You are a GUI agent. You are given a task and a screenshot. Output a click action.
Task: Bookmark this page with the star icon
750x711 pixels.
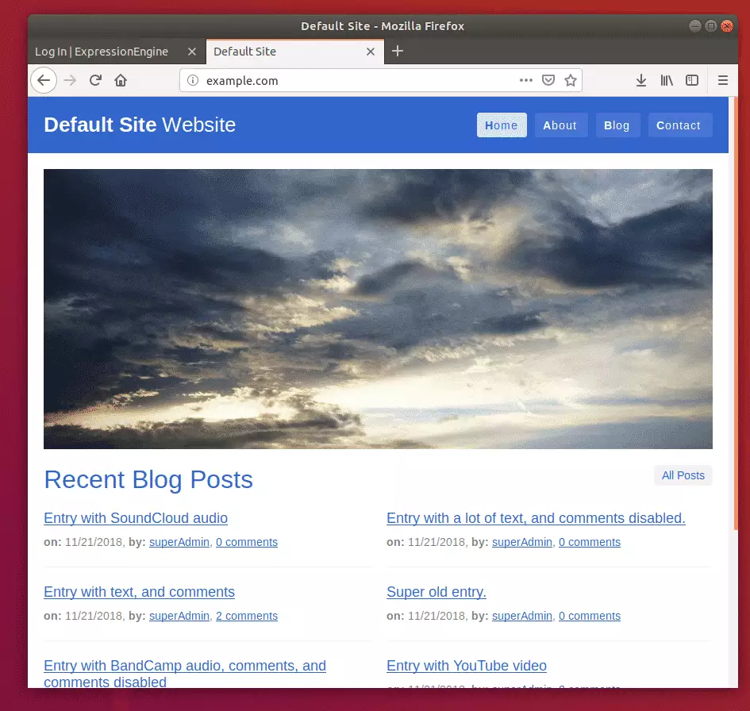click(x=570, y=80)
